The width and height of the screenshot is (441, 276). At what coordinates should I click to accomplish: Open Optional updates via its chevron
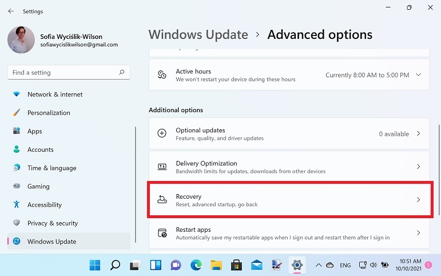[419, 133]
